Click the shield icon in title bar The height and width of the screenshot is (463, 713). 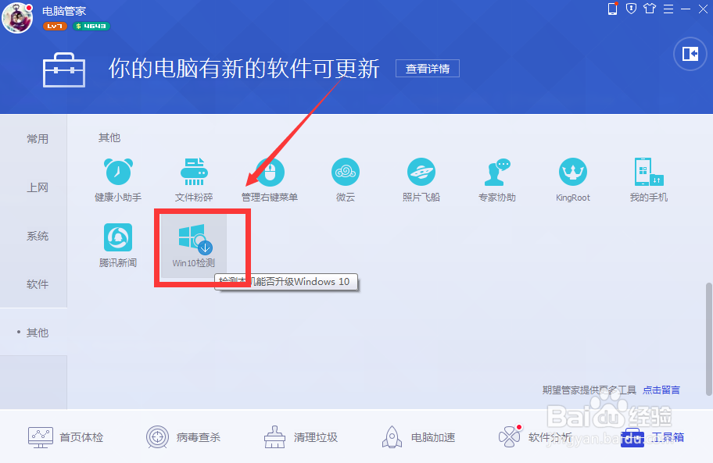[631, 9]
